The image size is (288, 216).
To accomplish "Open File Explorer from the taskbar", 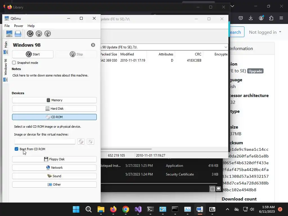I will [101, 209].
